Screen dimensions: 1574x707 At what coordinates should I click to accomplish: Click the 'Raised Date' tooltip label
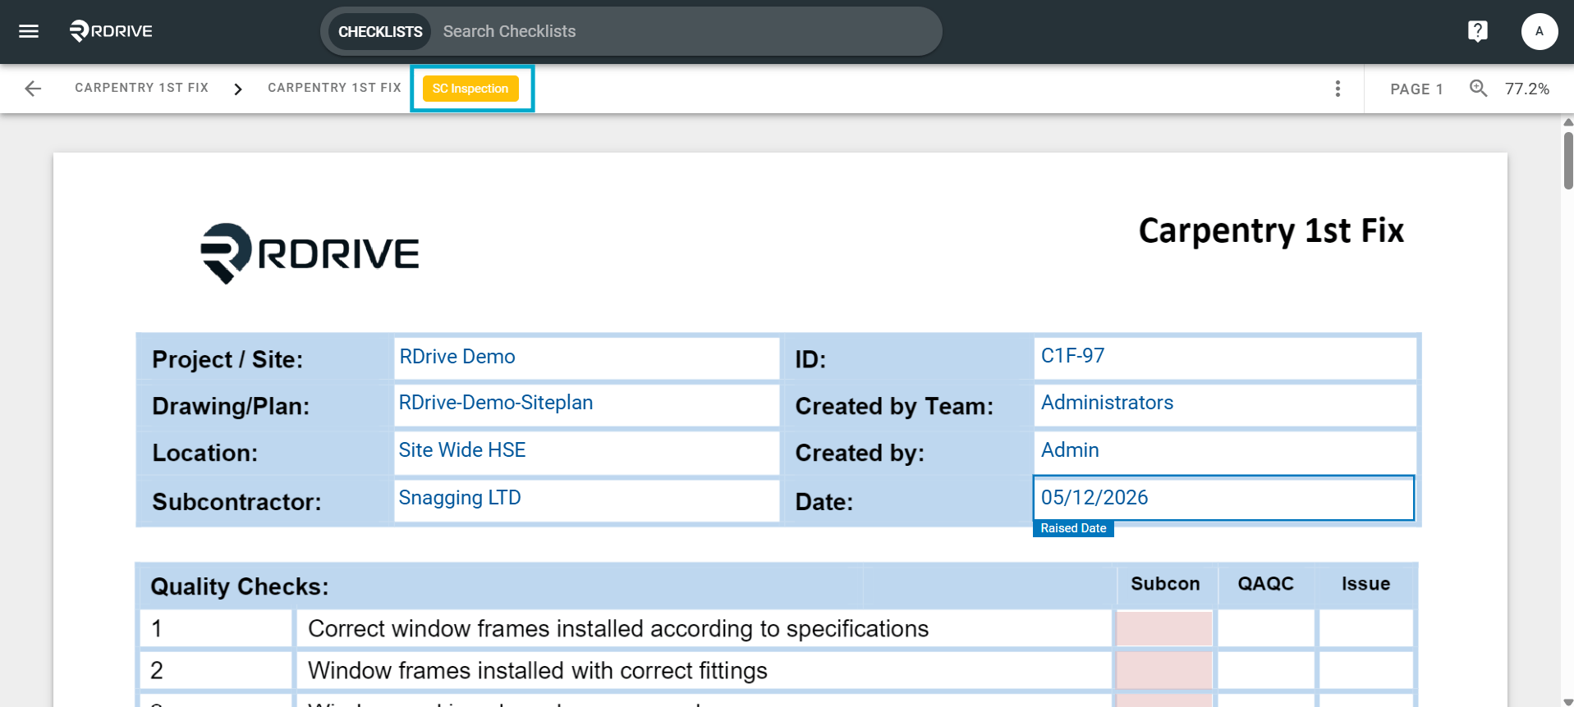(x=1073, y=528)
